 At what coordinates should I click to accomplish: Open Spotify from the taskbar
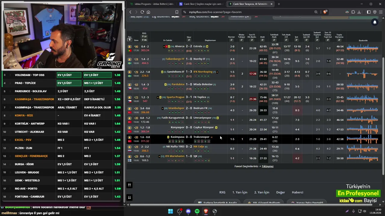pos(197,211)
